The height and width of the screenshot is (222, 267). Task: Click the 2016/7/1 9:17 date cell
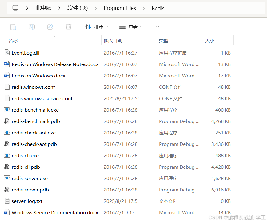(119, 213)
